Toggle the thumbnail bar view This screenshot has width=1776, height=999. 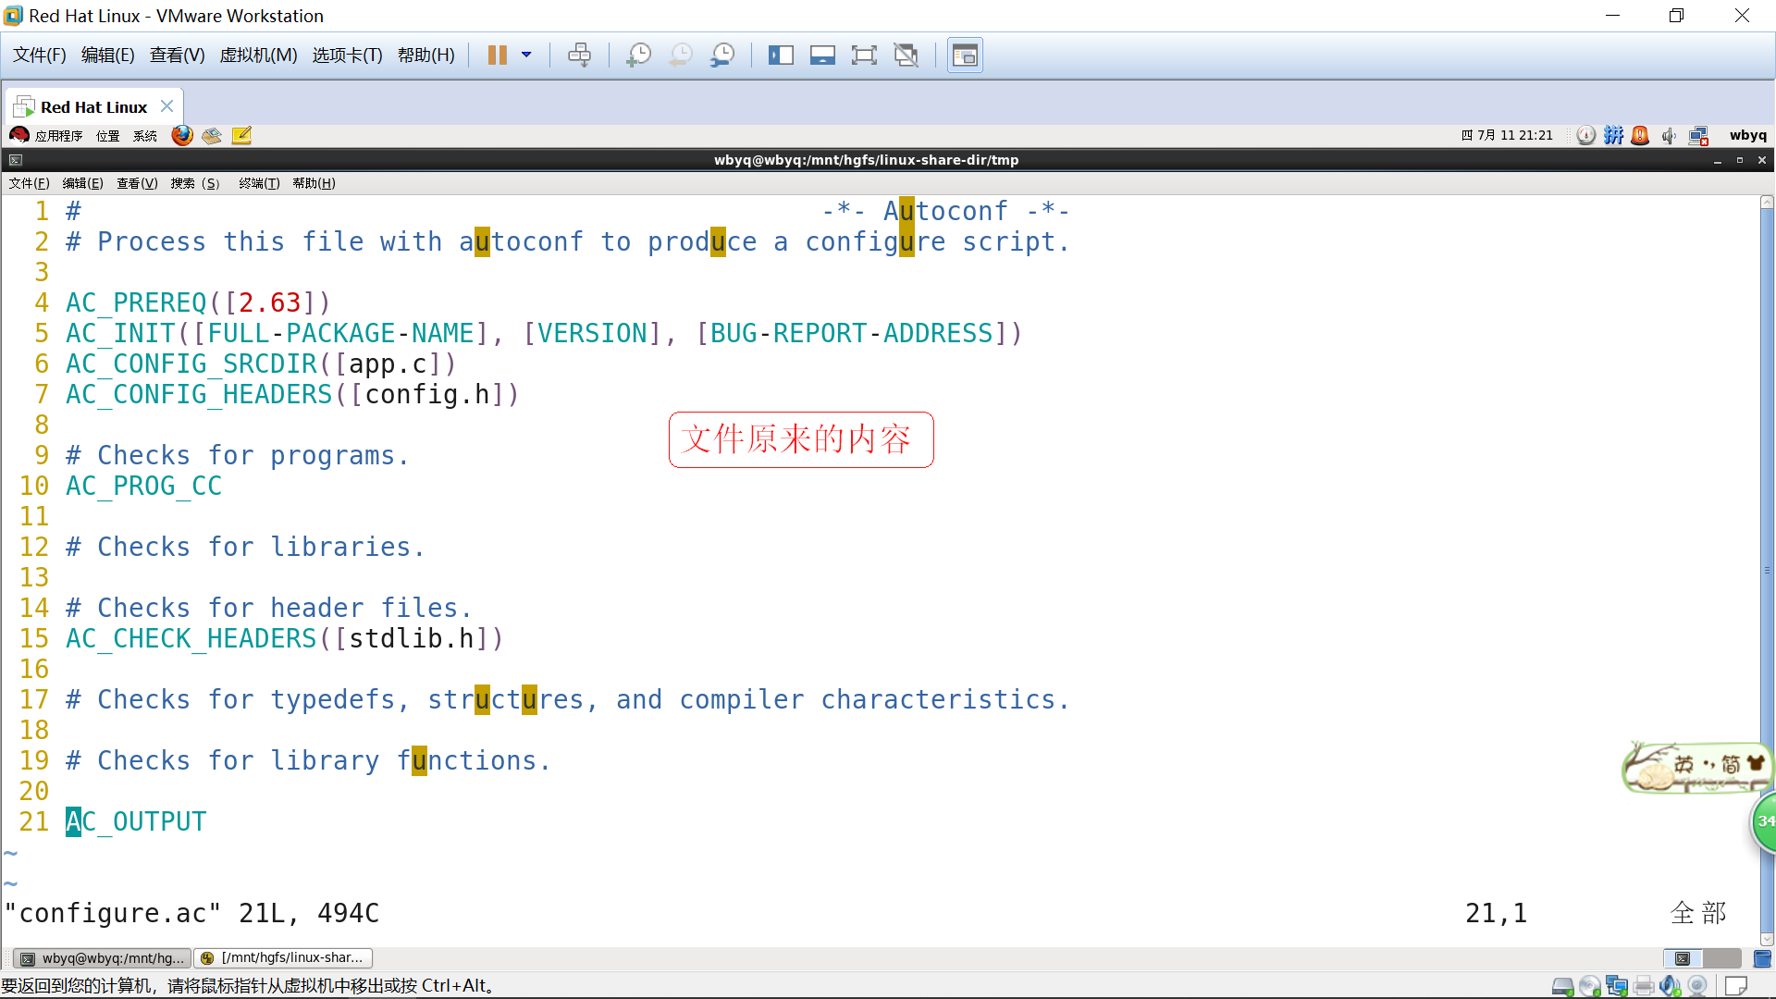click(822, 55)
